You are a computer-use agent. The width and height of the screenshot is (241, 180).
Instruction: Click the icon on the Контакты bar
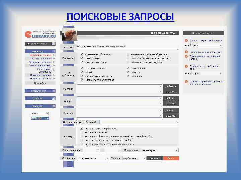54,98
